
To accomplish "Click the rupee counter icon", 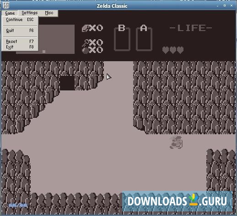I will coord(85,28).
